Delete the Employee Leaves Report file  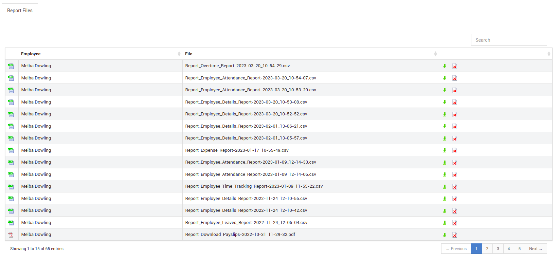pos(455,223)
